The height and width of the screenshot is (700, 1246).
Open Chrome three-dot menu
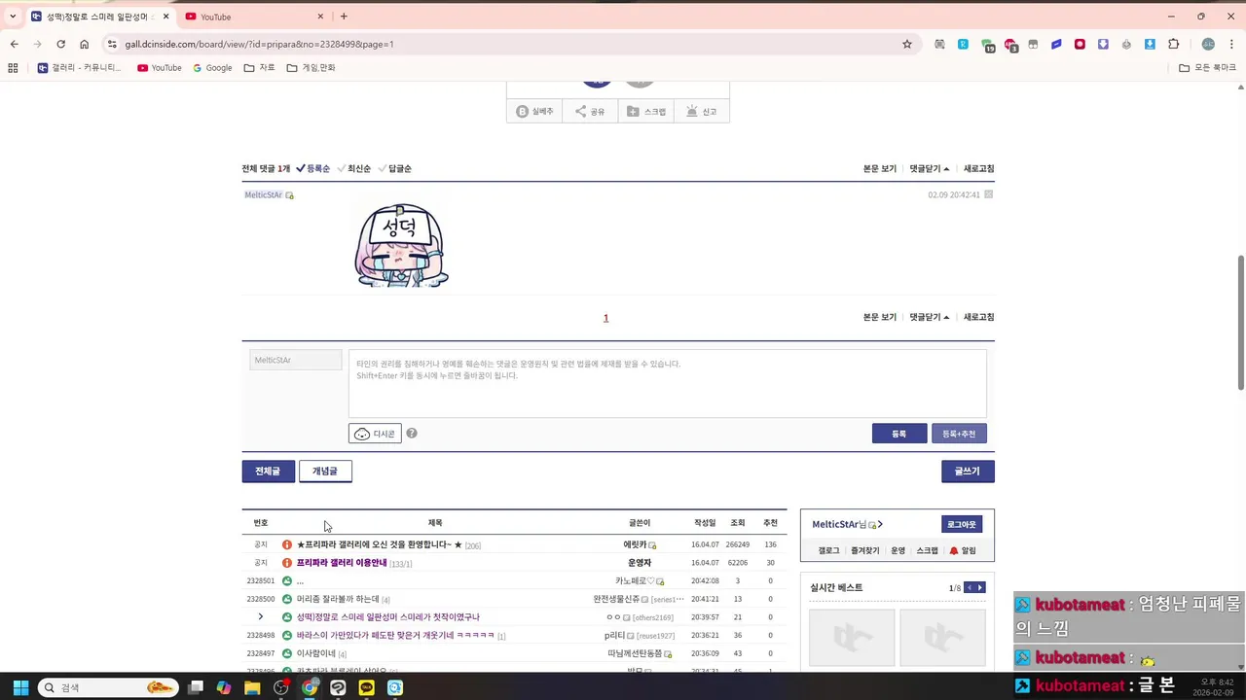[1231, 44]
